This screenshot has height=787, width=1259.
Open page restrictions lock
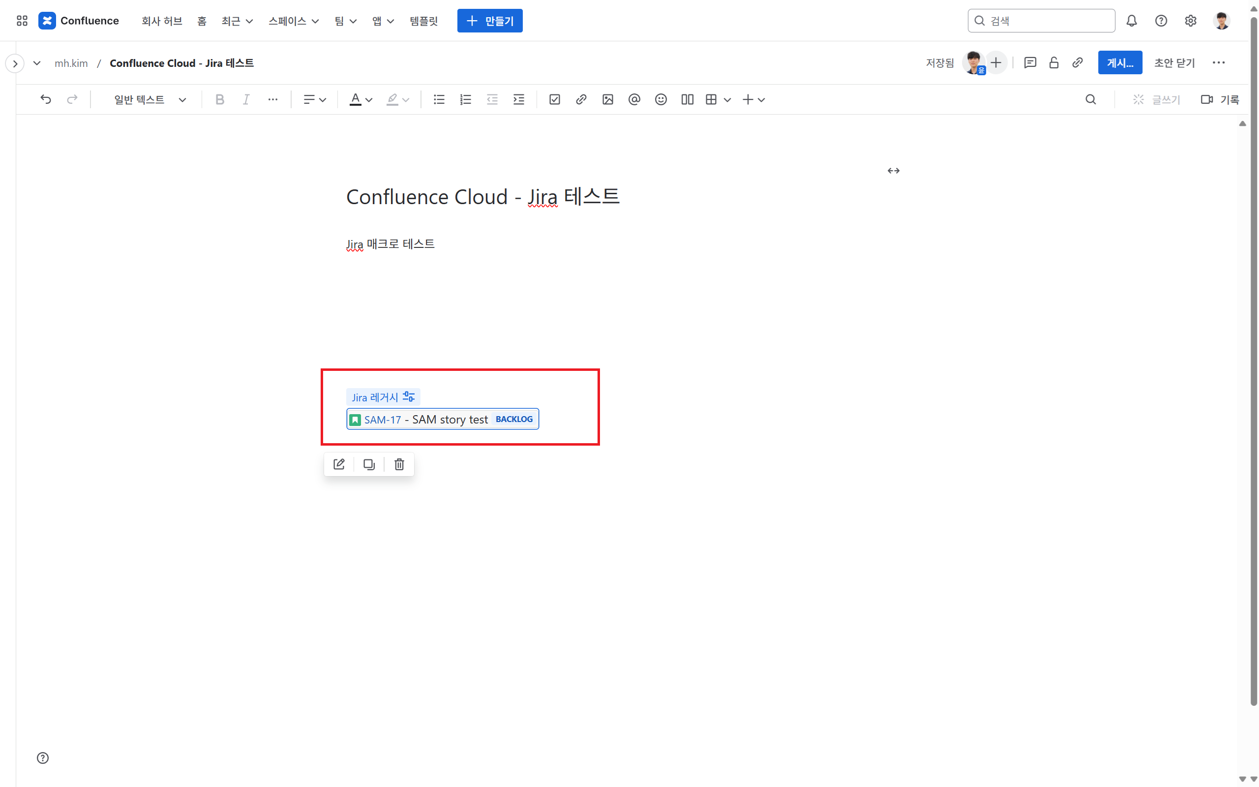point(1054,62)
